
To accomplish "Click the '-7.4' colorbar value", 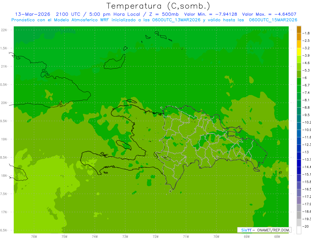I will point(306,93).
